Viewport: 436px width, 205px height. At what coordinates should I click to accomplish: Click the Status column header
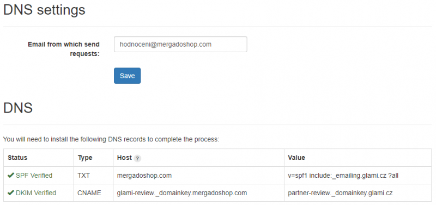point(17,158)
